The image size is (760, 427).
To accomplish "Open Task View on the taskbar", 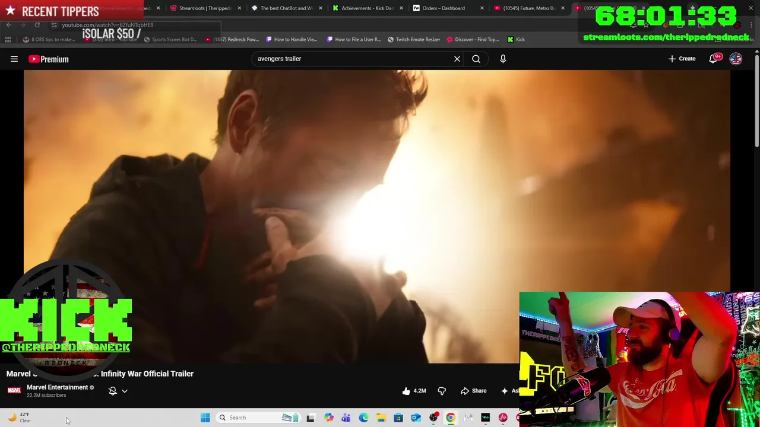I will (310, 418).
